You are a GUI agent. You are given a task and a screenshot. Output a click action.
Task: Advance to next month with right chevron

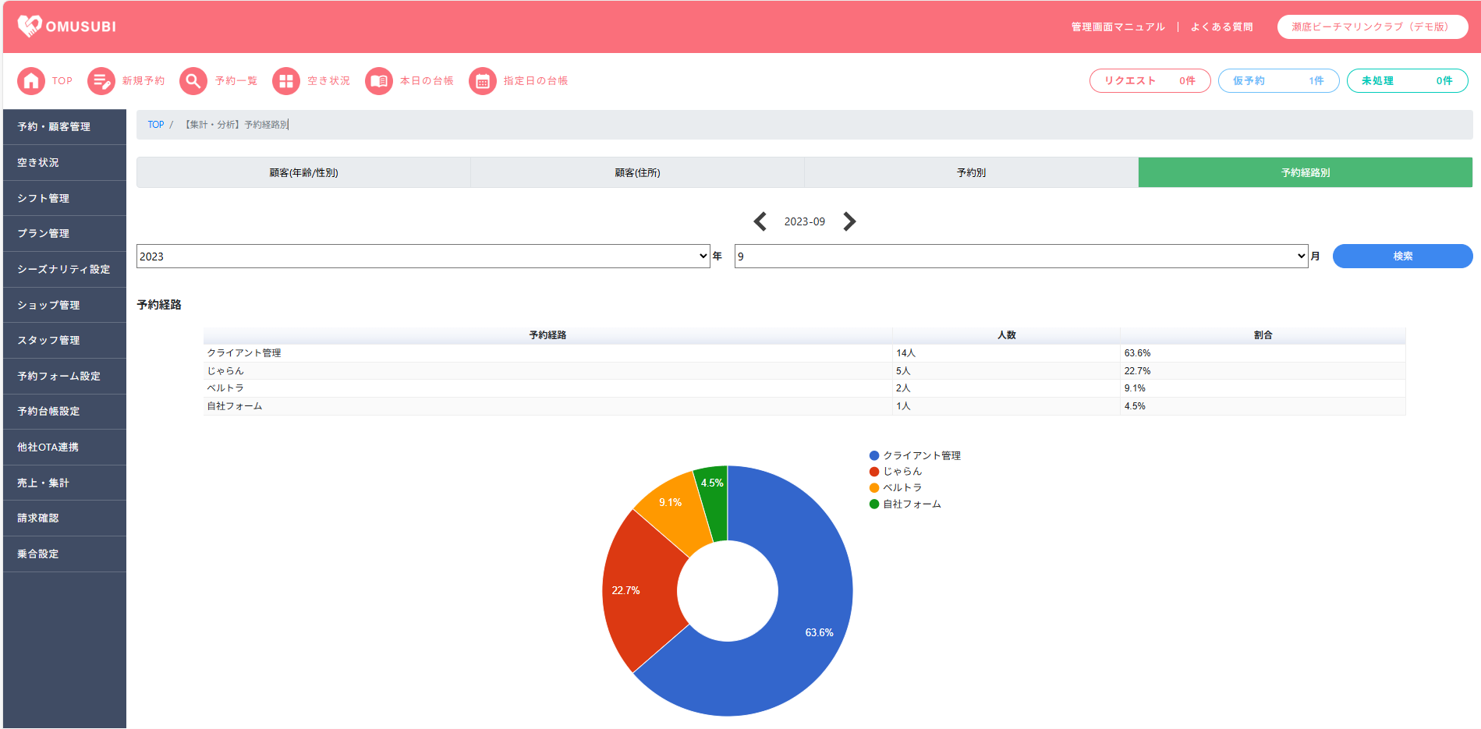coord(849,221)
